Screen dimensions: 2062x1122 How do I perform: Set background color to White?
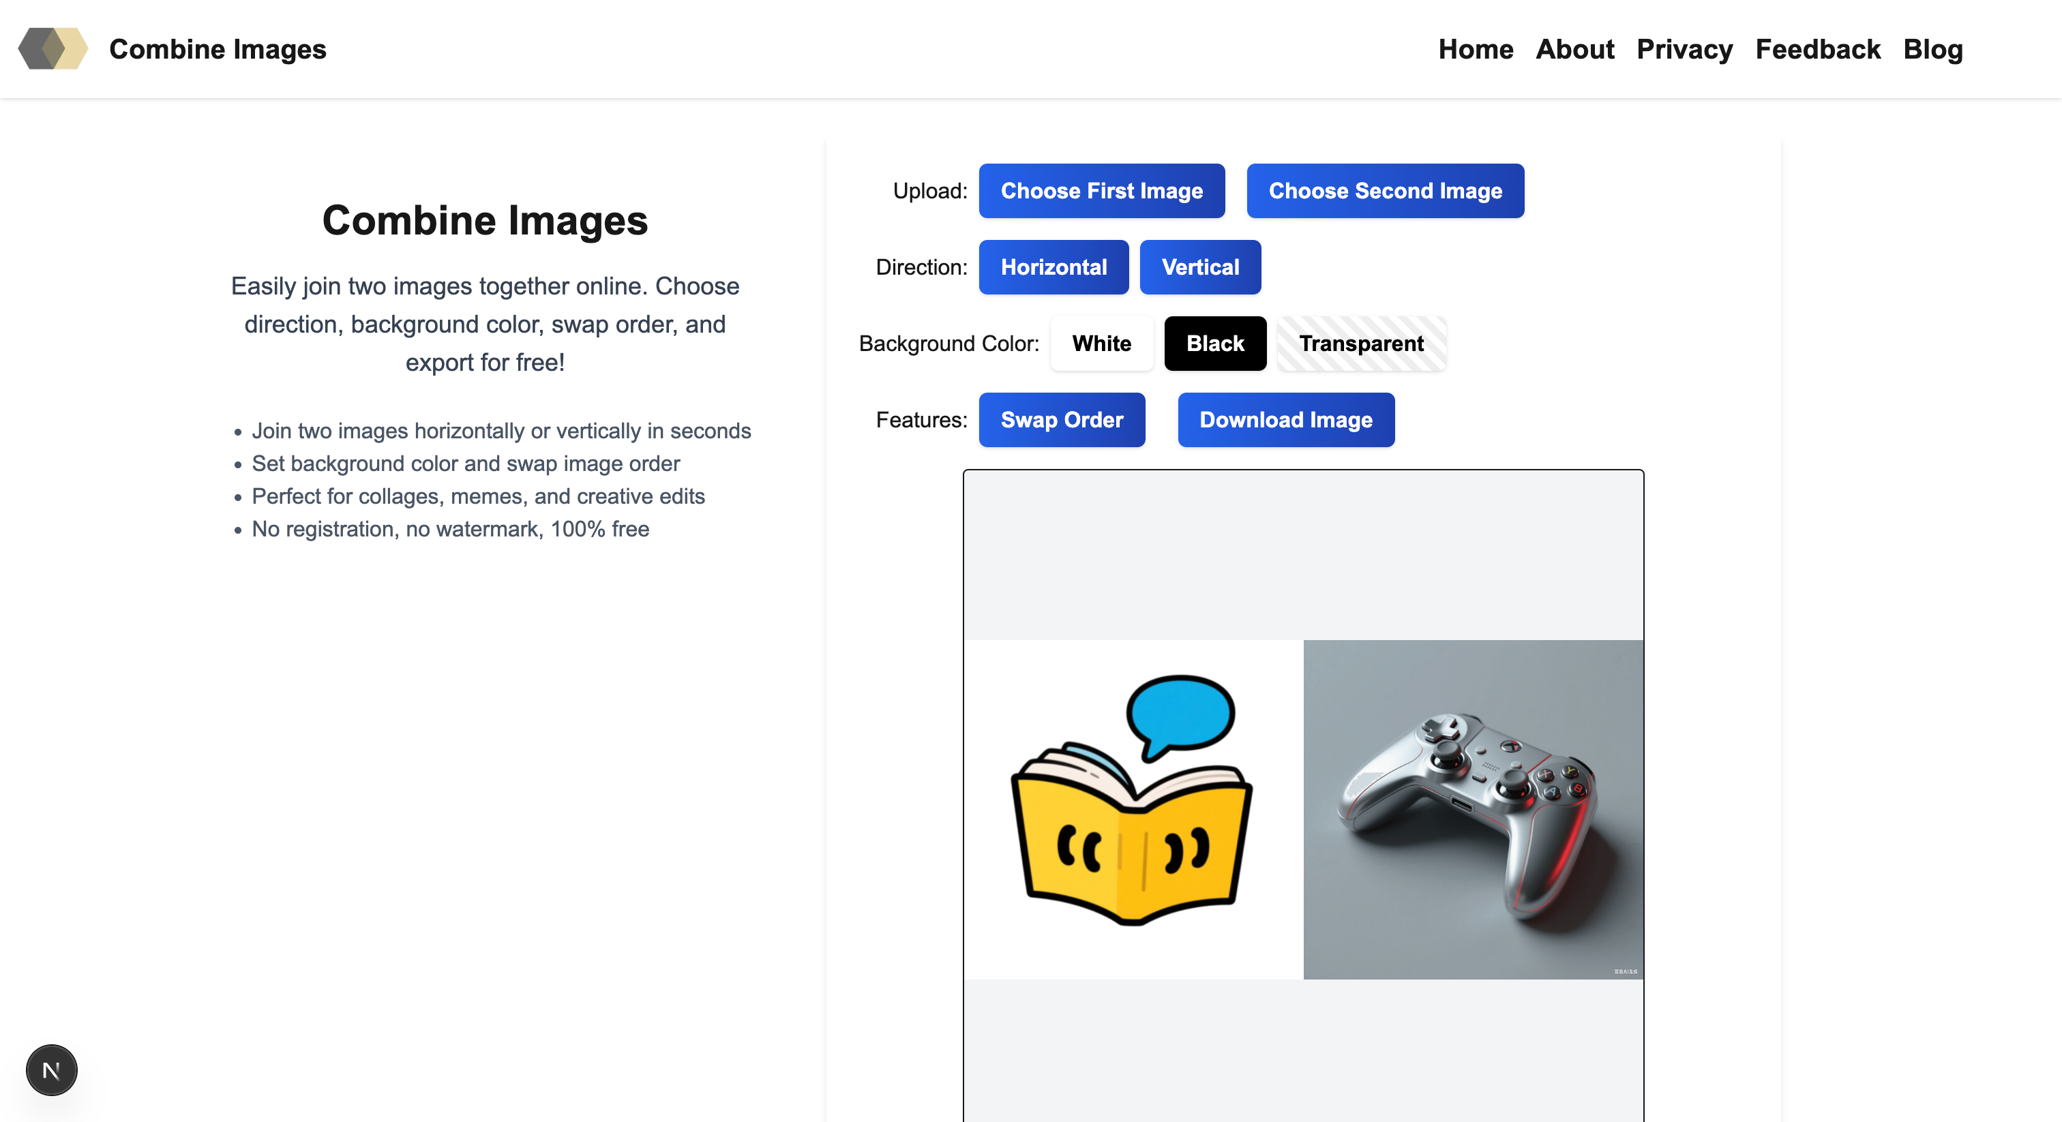click(1101, 344)
